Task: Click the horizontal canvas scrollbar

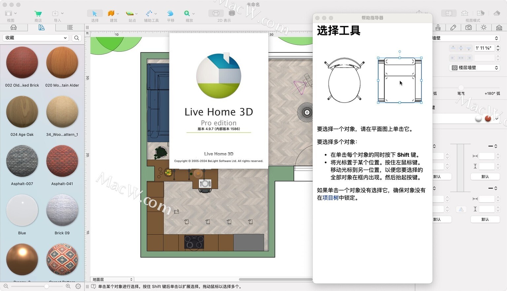Action: (275, 279)
